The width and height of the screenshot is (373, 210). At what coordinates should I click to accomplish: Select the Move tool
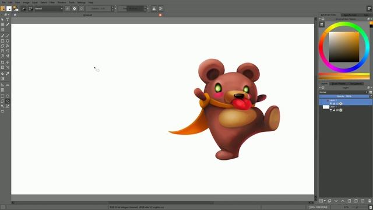[x=8, y=62]
